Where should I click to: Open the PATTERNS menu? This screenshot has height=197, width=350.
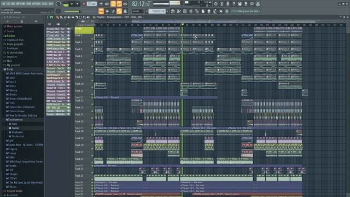tap(20, 4)
